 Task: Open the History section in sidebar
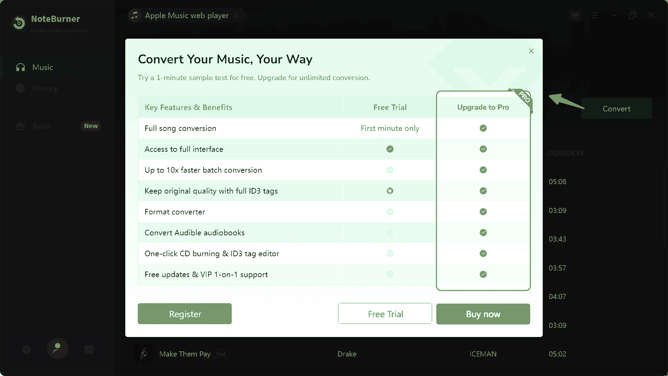tap(57, 88)
